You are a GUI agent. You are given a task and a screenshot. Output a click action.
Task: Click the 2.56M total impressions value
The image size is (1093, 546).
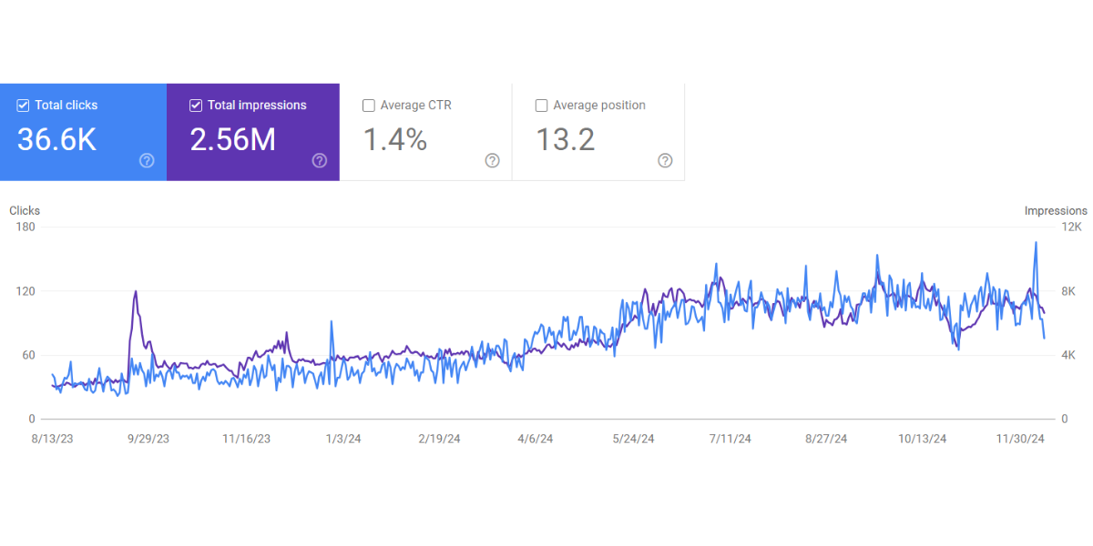click(x=232, y=140)
